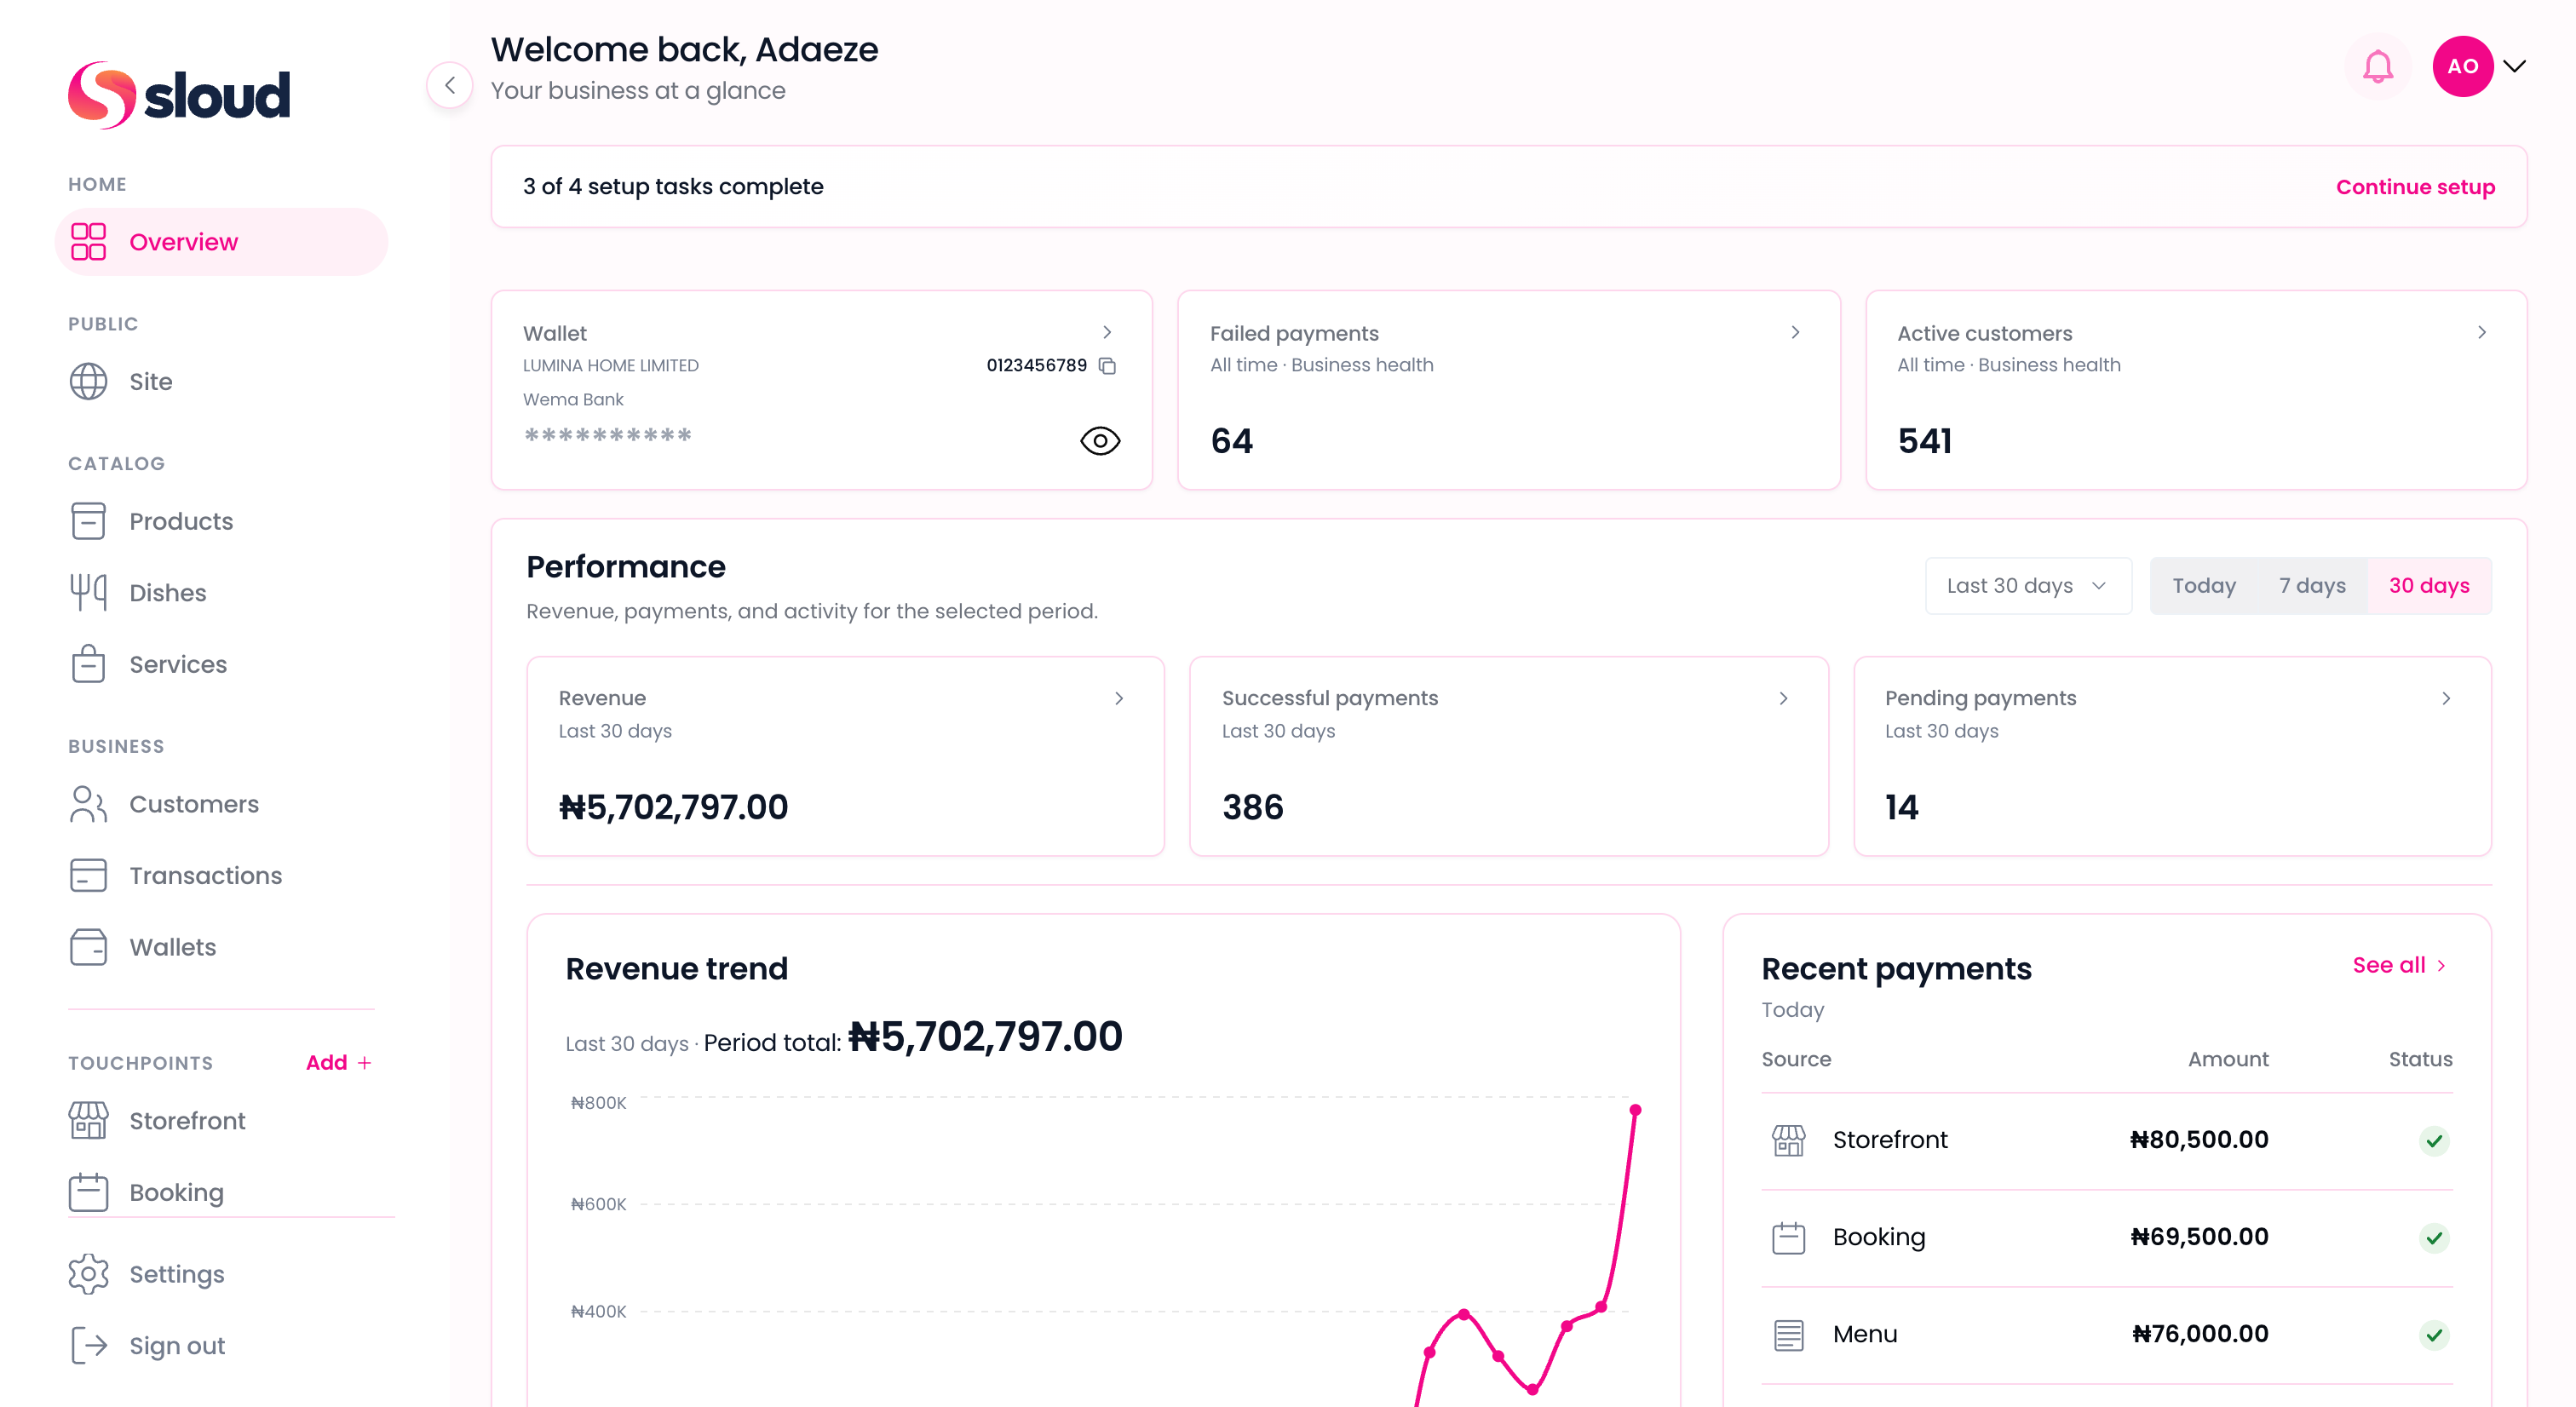Click the Products box icon
2576x1407 pixels.
pos(88,521)
